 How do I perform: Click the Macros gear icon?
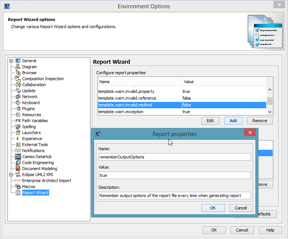(x=18, y=187)
